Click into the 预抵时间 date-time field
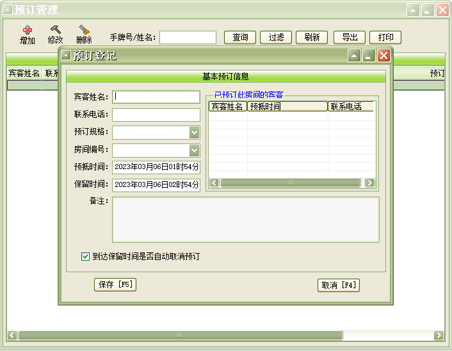Viewport: 452px width, 351px height. [x=156, y=167]
